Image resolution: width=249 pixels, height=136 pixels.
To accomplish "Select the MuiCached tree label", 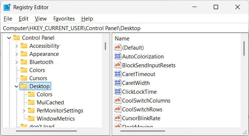I will point(50,103).
